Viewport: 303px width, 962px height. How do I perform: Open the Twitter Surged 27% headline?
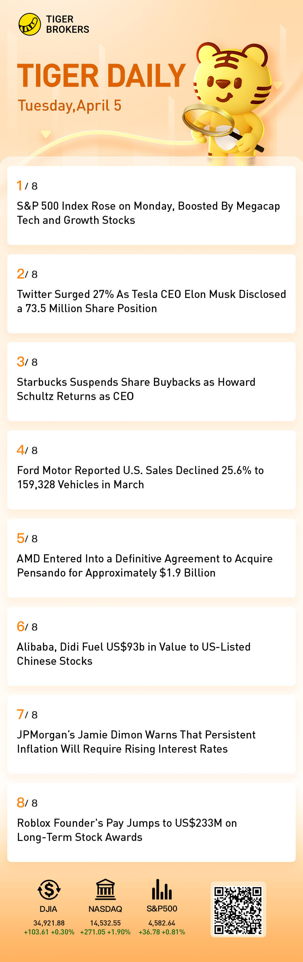[151, 301]
